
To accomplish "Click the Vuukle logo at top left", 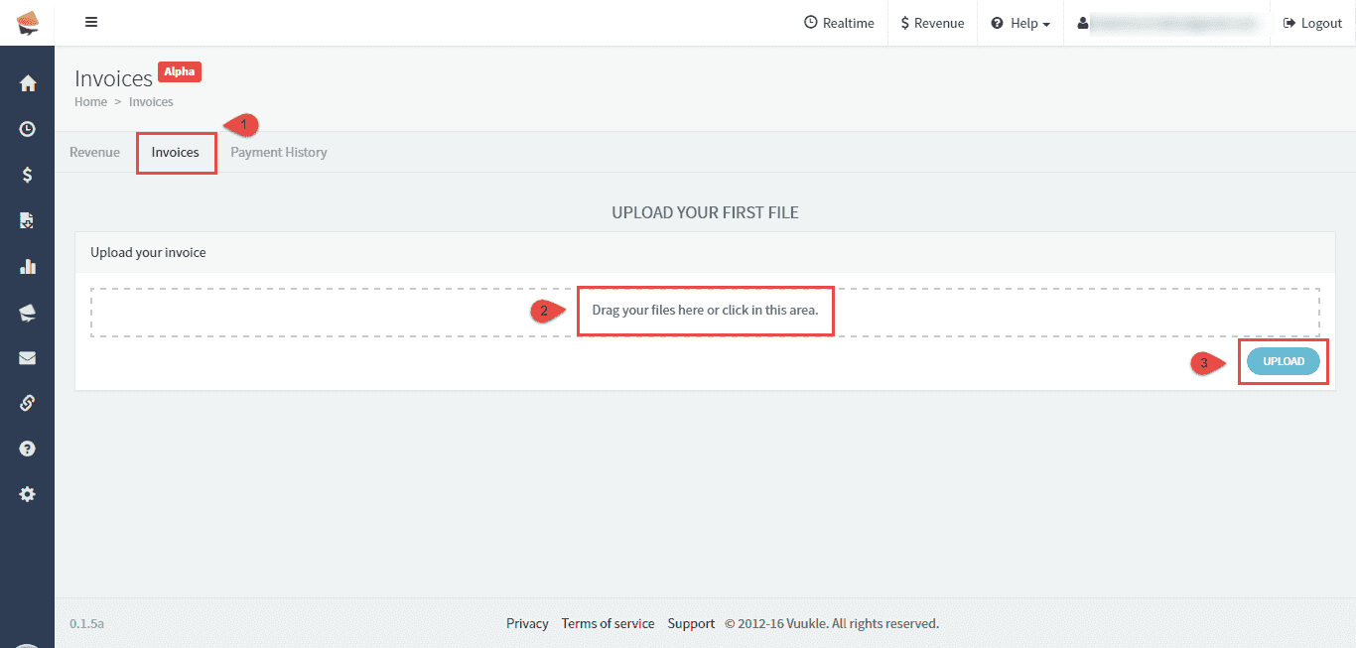I will click(28, 23).
